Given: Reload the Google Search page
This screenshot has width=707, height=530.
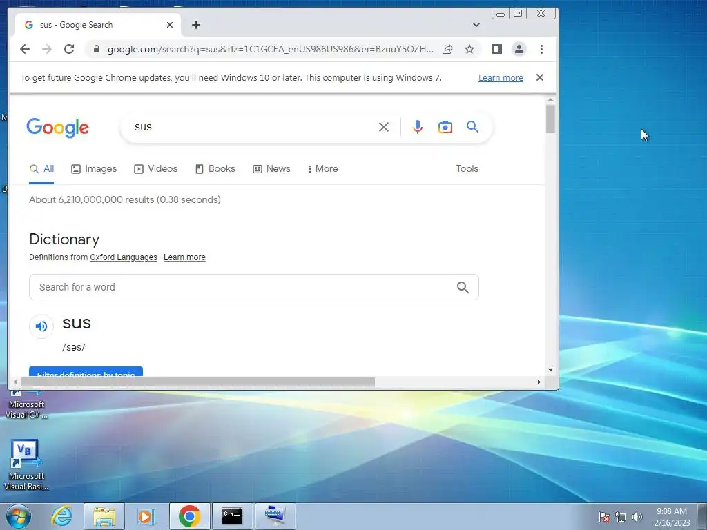Looking at the screenshot, I should point(69,49).
